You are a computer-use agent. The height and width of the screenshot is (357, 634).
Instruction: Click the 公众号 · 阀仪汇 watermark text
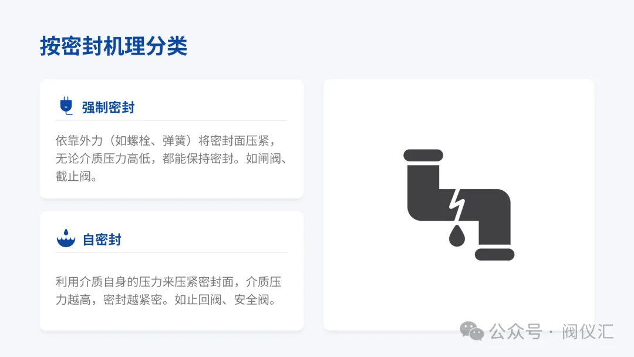pos(551,332)
